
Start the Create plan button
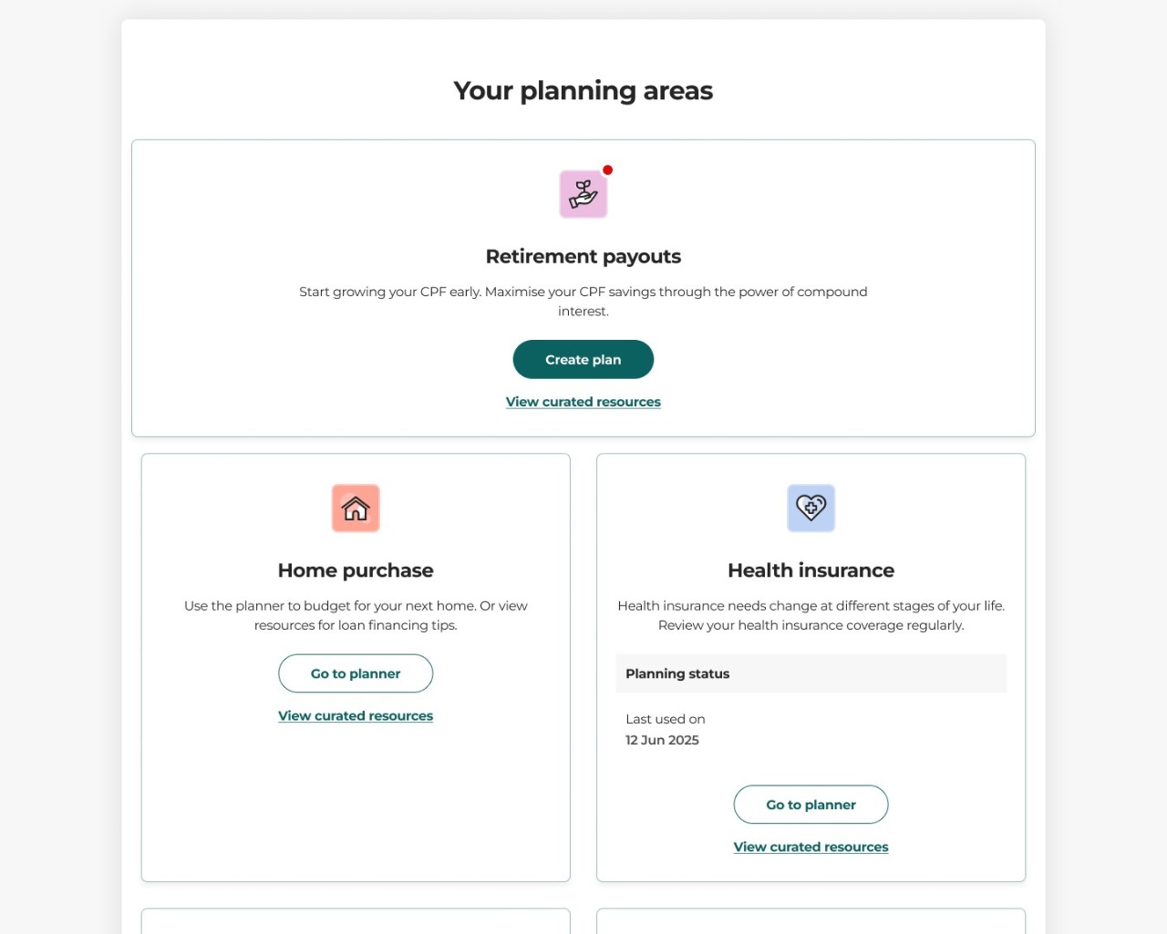pos(583,359)
